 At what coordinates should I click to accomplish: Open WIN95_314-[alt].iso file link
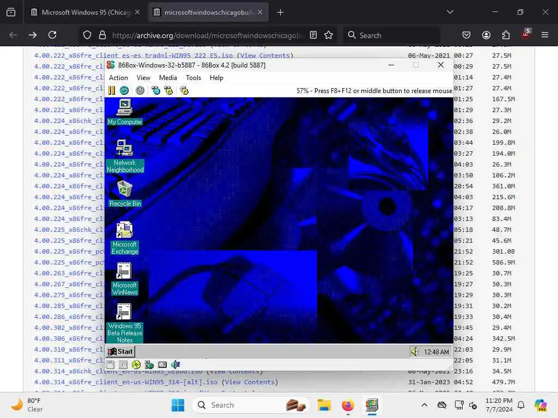(x=126, y=382)
